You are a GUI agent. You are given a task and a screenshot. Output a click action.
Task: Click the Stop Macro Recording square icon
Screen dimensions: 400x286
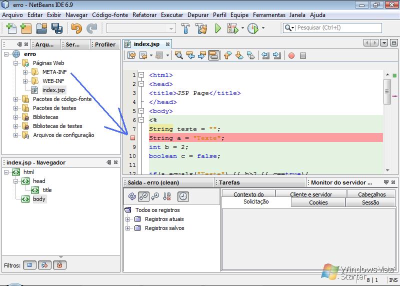pos(303,55)
